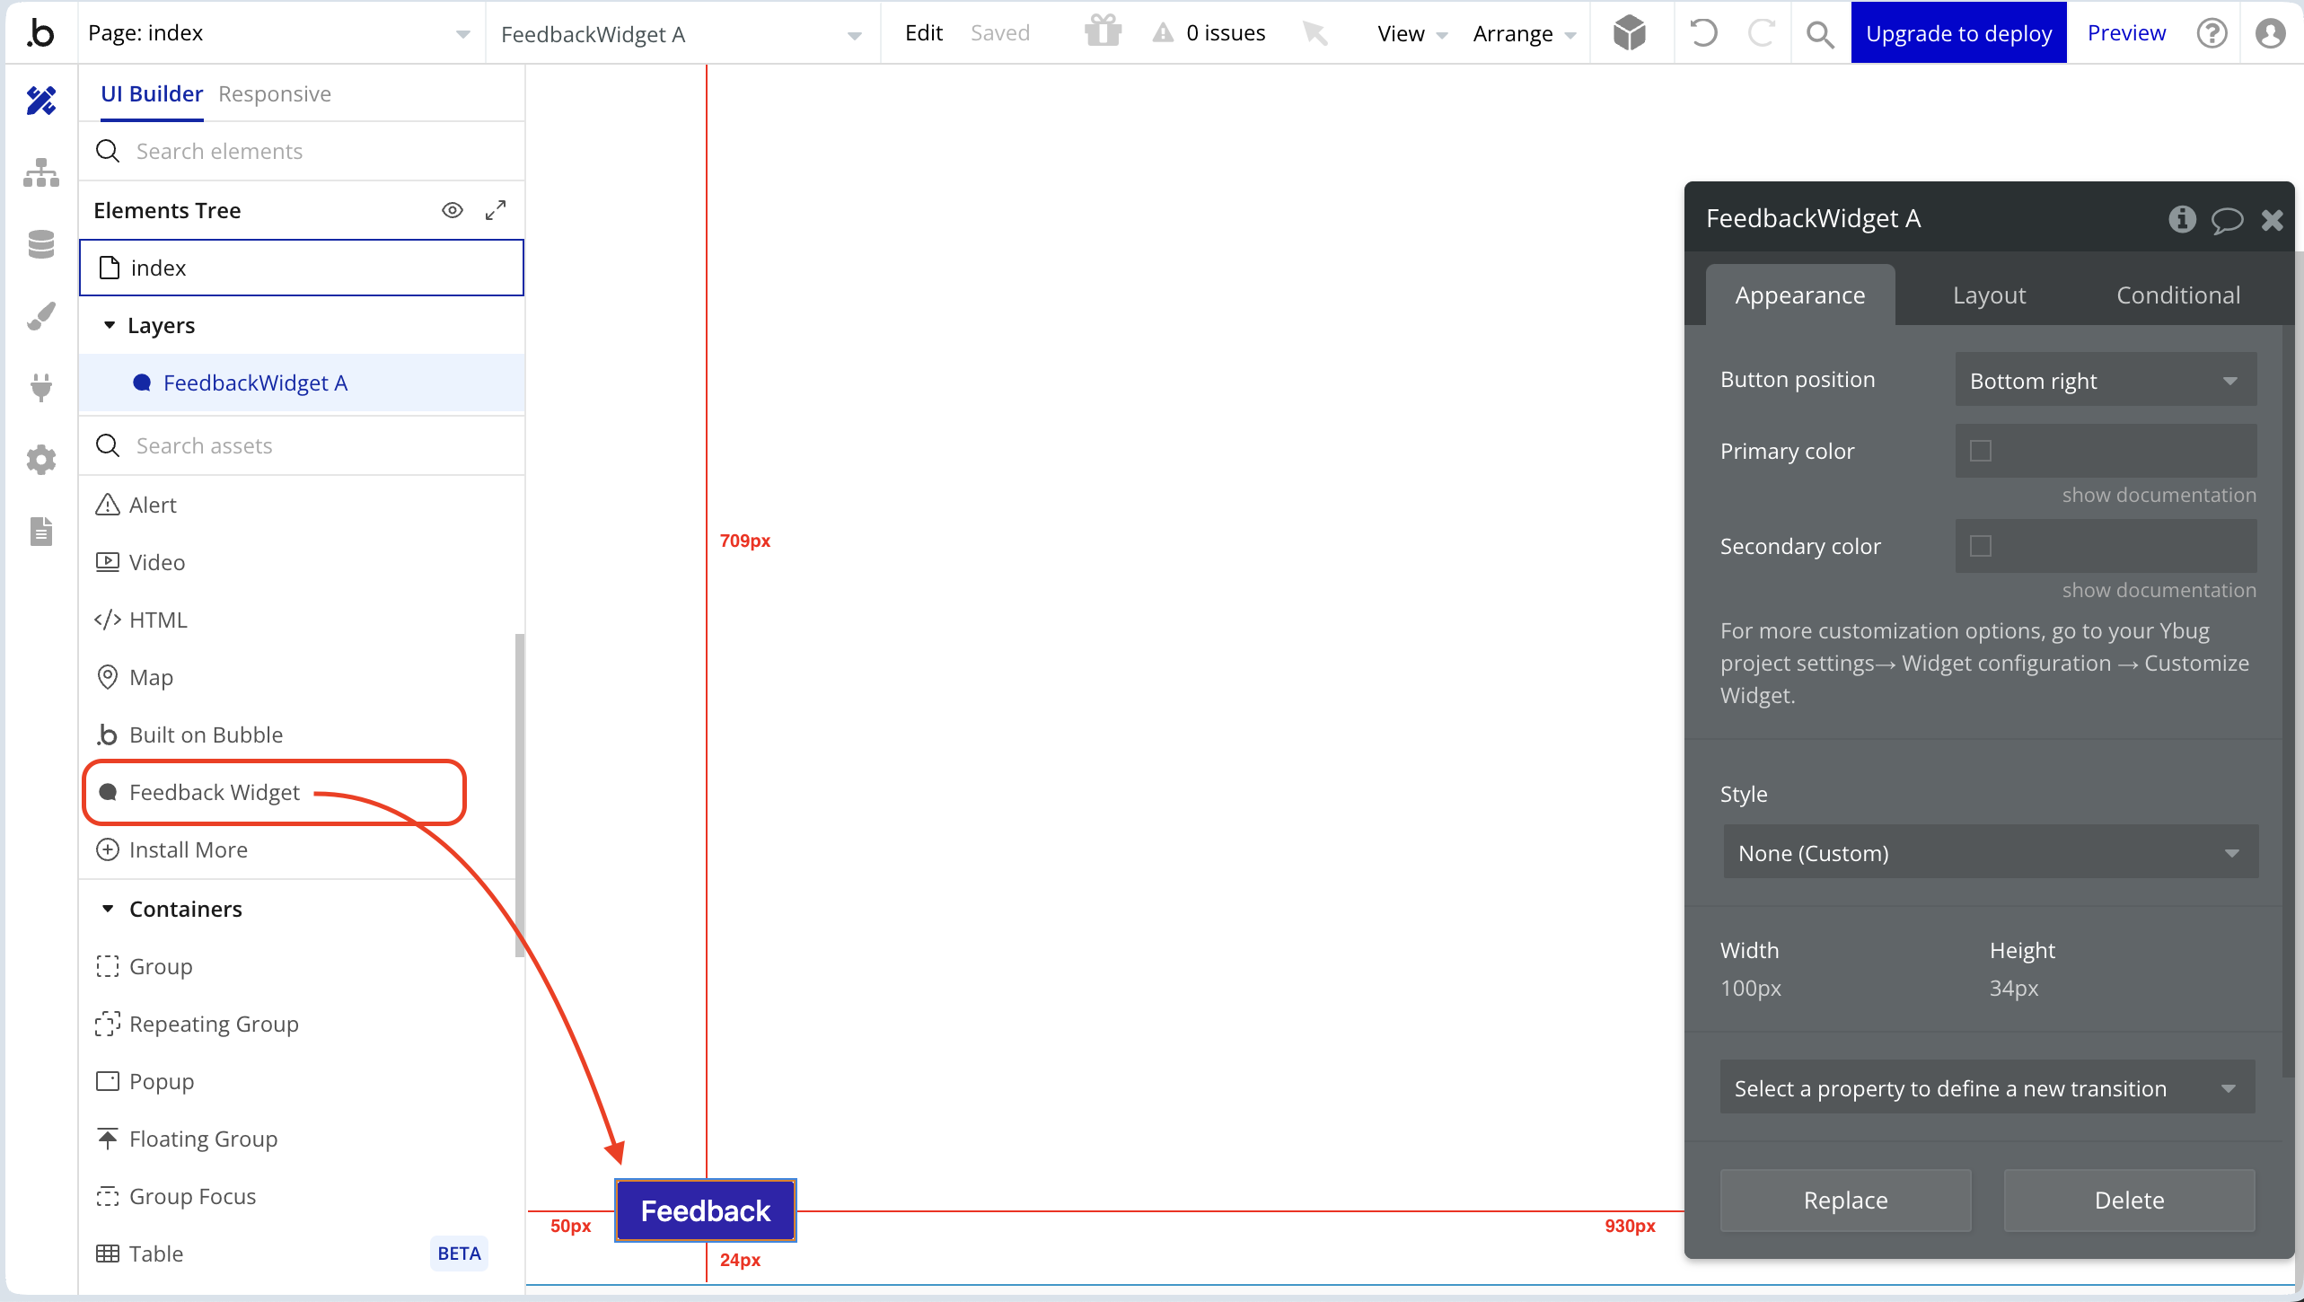The height and width of the screenshot is (1302, 2304).
Task: Collapse the Containers section
Action: coord(108,909)
